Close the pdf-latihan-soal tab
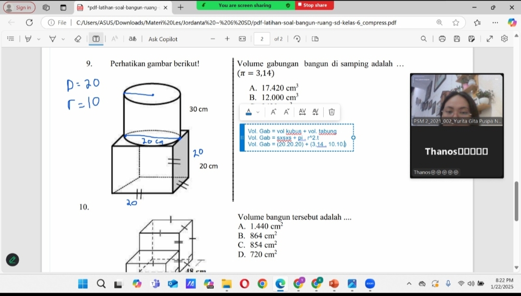 [x=165, y=7]
